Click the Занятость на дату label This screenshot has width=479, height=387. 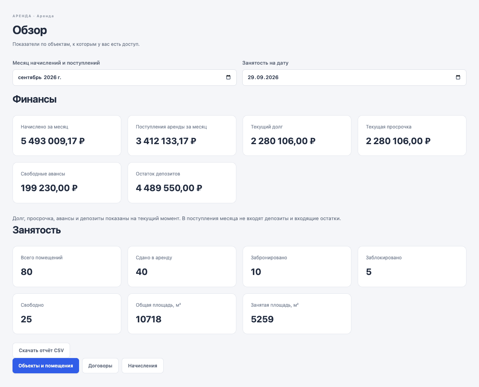point(265,63)
